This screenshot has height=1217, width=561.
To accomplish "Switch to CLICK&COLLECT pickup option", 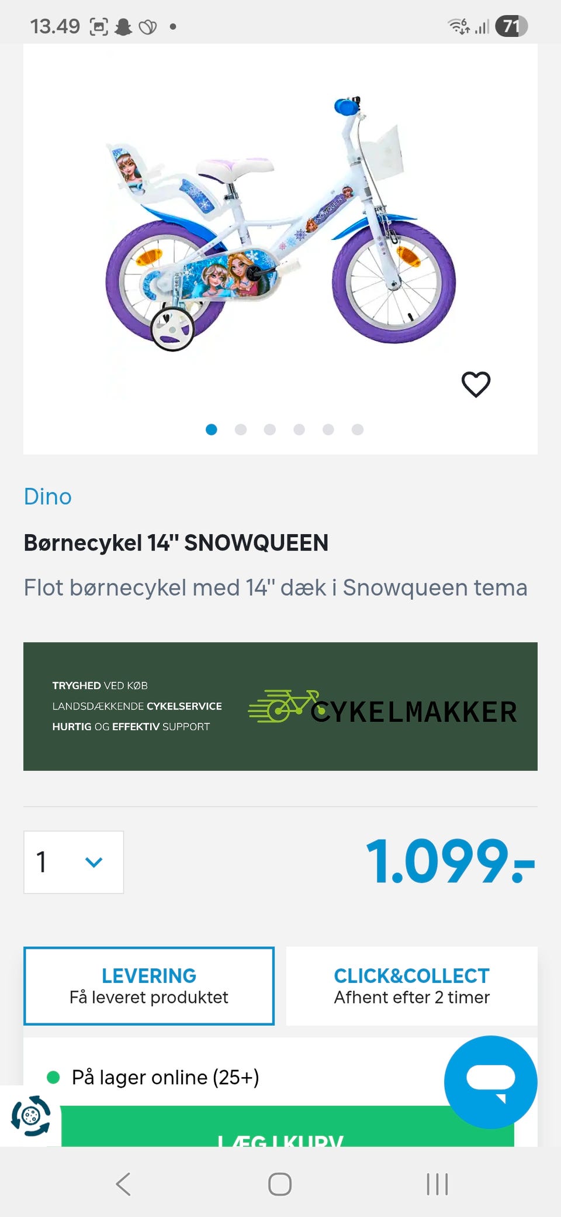I will click(411, 986).
